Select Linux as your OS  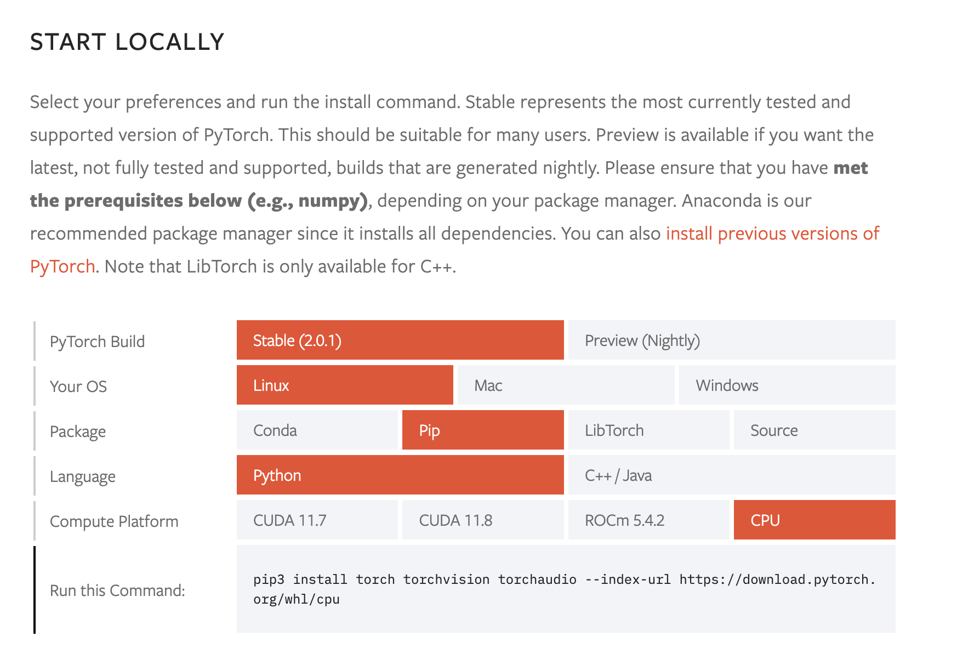(x=345, y=385)
